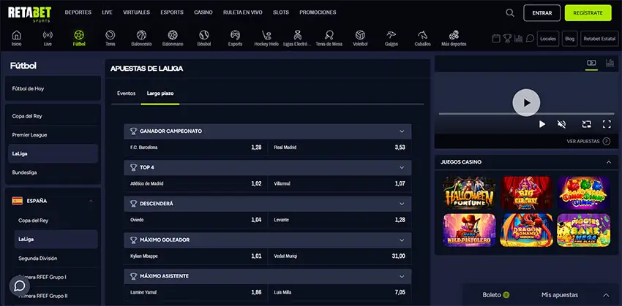622x306 pixels.
Task: Expand the Boleto bet slip chevron
Action: [606, 295]
